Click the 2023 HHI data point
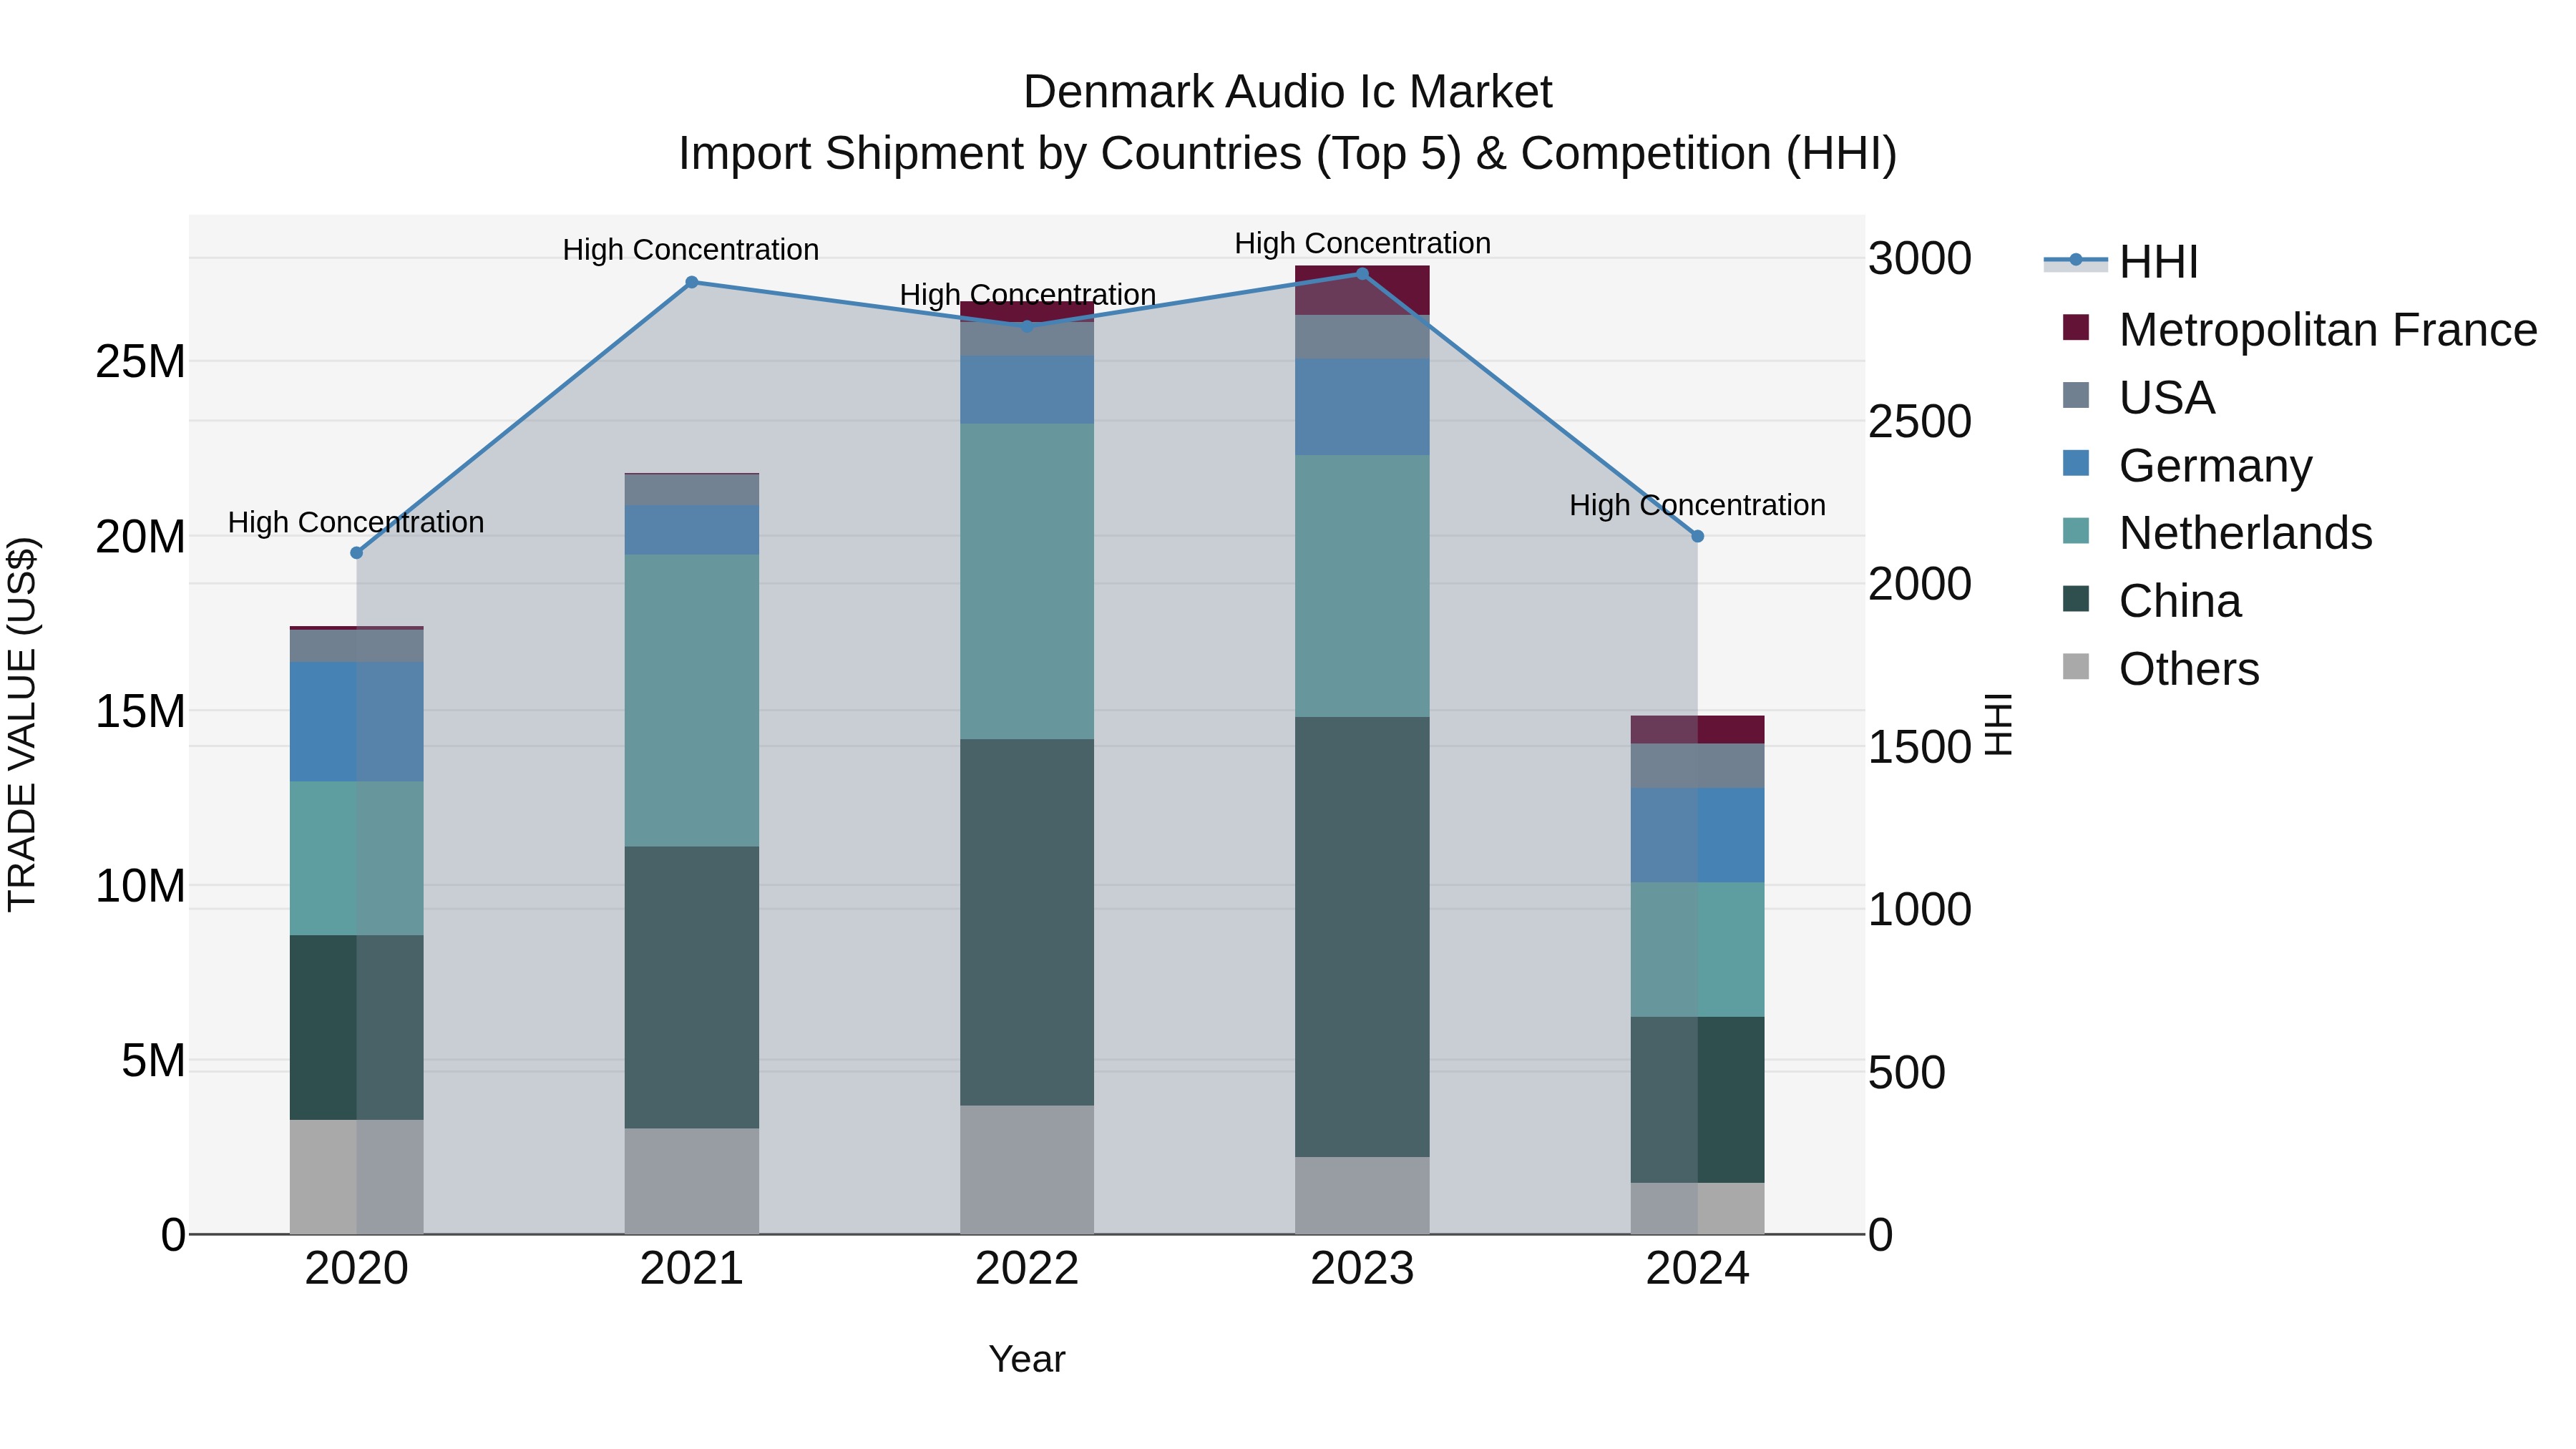 coord(1362,274)
